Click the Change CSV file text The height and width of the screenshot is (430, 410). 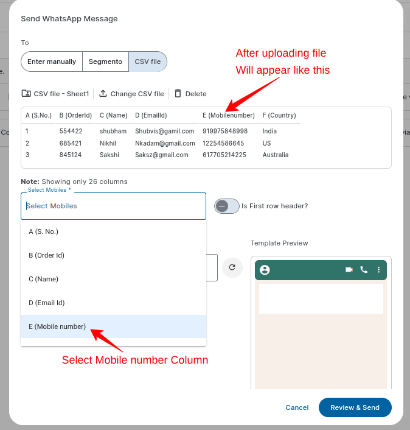pyautogui.click(x=137, y=94)
